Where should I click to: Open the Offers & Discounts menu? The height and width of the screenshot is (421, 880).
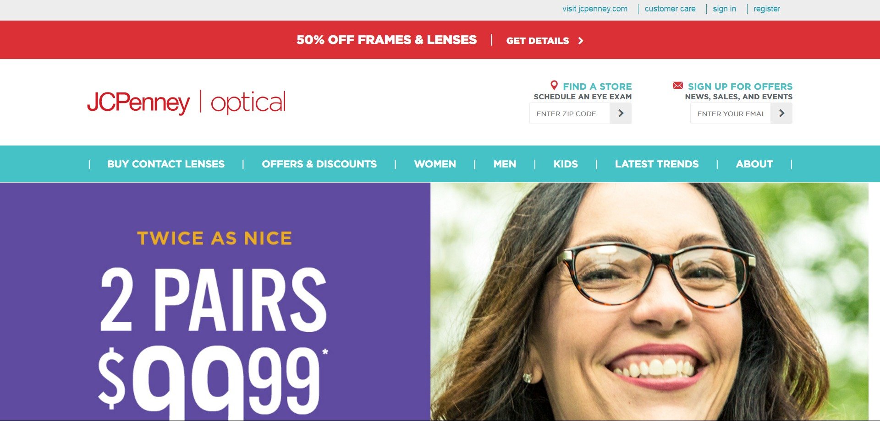319,164
